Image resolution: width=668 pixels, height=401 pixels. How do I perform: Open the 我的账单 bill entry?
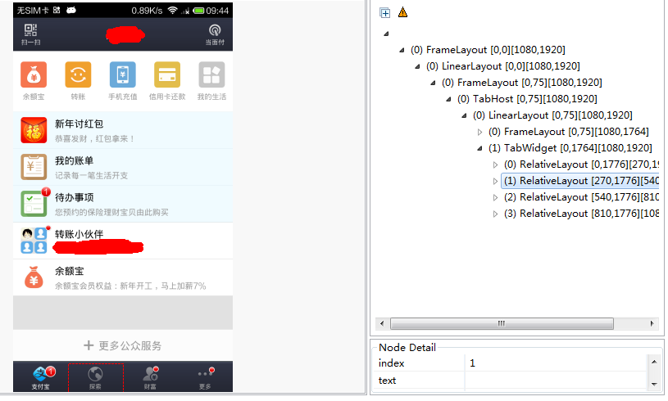point(123,167)
